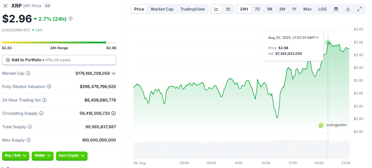The image size is (372, 168).
Task: Open the Market Cap info tooltip icon
Action: tap(28, 73)
